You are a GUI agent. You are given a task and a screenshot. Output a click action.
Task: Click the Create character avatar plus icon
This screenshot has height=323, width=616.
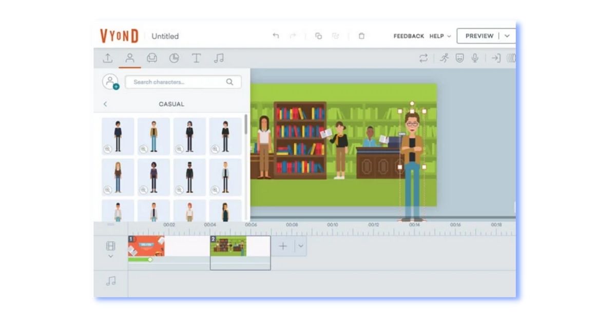tap(110, 82)
